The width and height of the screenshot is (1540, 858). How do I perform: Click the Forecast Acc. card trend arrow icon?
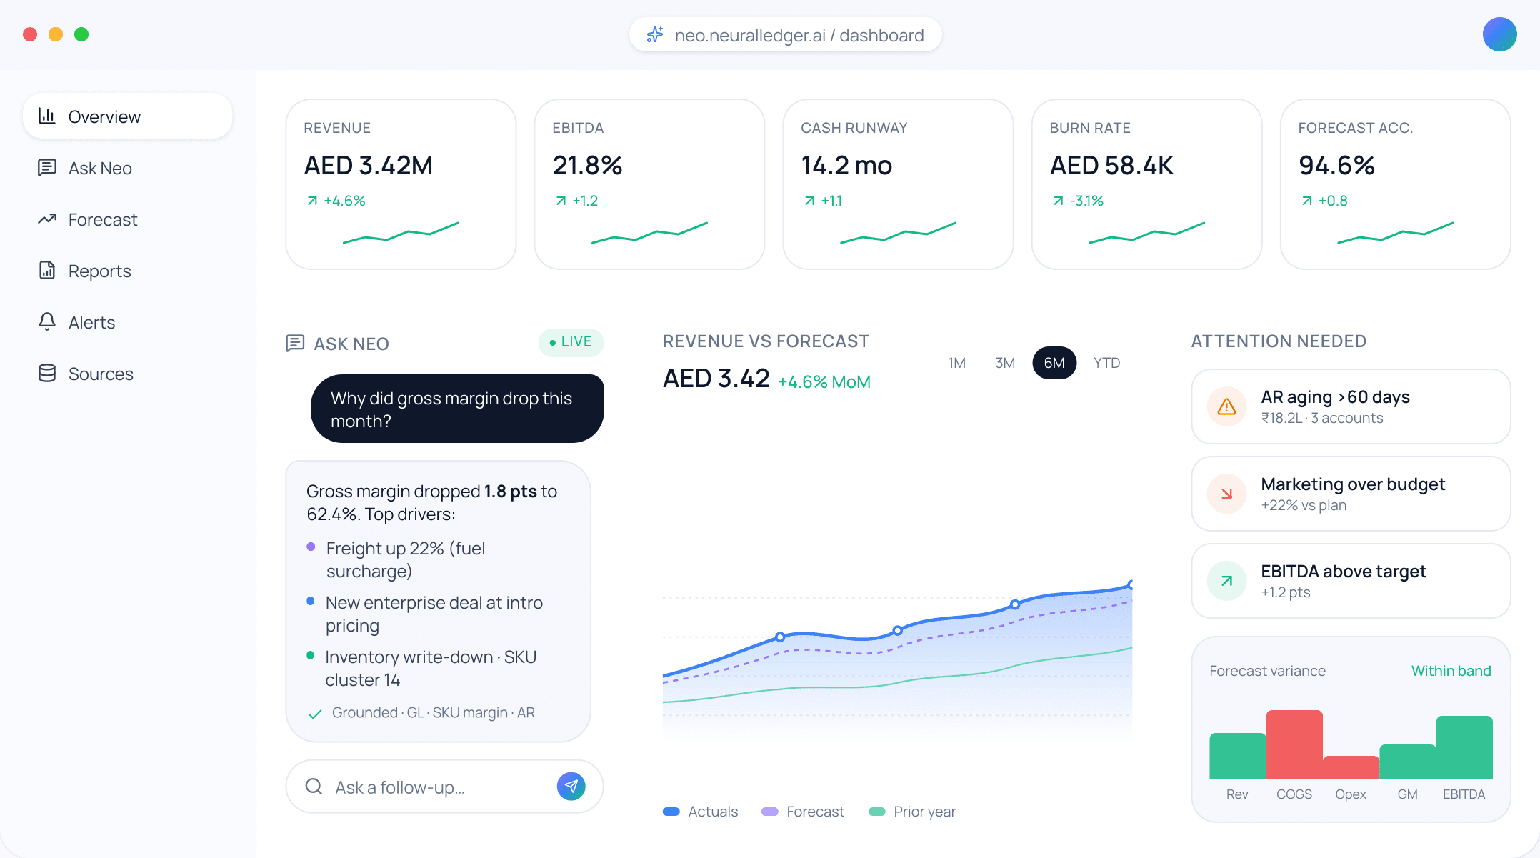[1306, 201]
